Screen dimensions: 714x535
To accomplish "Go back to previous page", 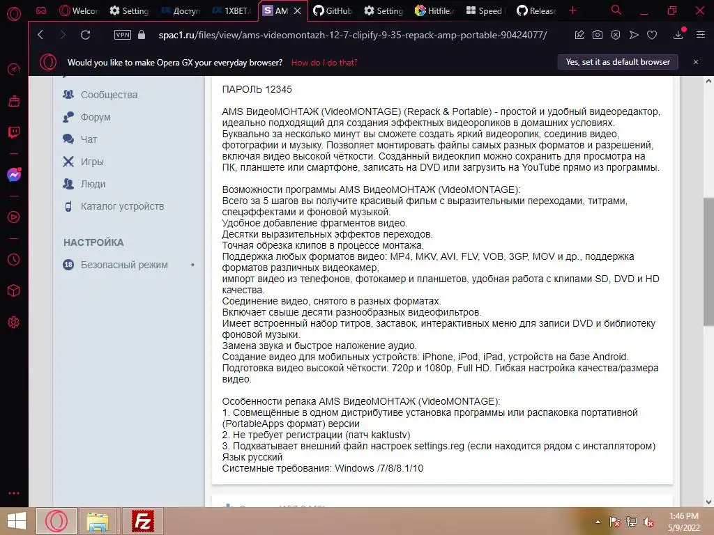I will (40, 35).
